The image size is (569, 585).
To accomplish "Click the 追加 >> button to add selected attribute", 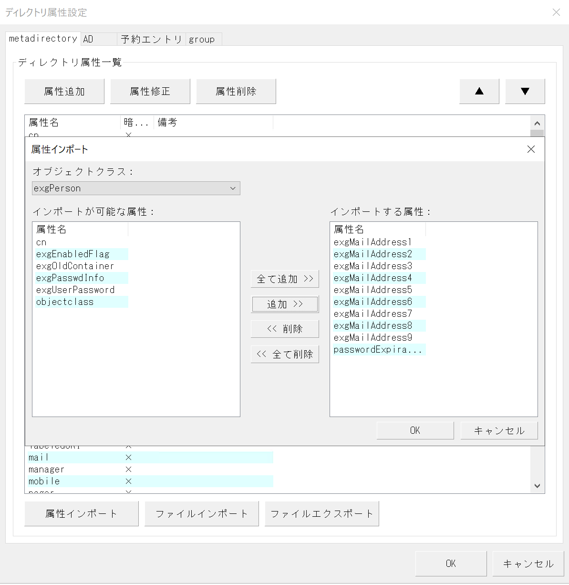I will 285,304.
